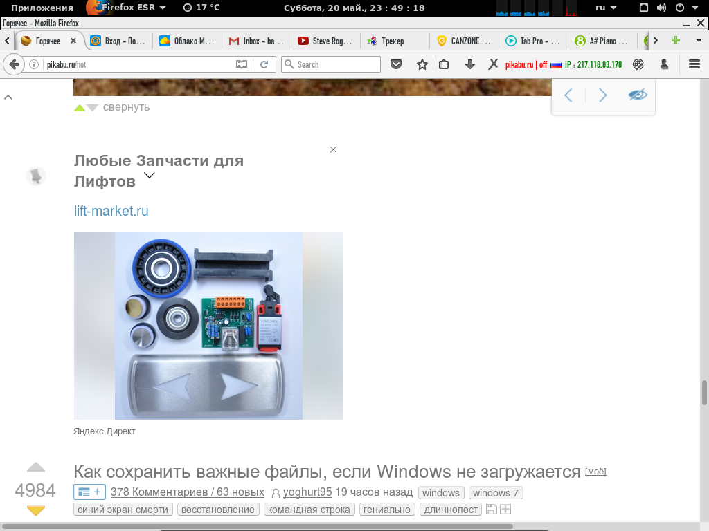Bookmark this page with the star icon
Screen dimensions: 709x531
click(422, 64)
